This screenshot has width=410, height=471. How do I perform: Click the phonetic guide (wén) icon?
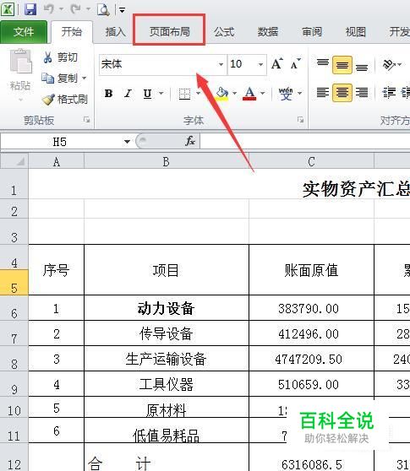pyautogui.click(x=286, y=94)
